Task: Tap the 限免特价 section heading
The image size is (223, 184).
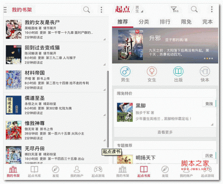Action: point(125,93)
